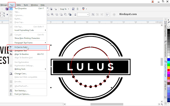The image size is (170, 106).
Task: Click the Front Minus Back icon
Action: pyautogui.click(x=61, y=14)
